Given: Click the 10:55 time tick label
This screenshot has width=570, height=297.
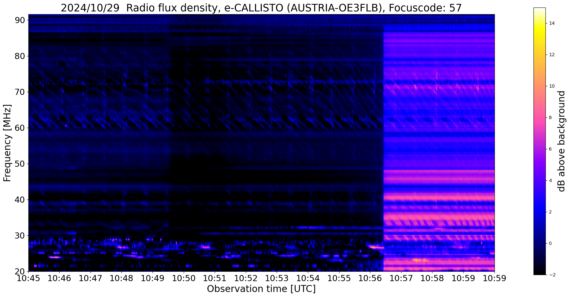Looking at the screenshot, I should 339,278.
